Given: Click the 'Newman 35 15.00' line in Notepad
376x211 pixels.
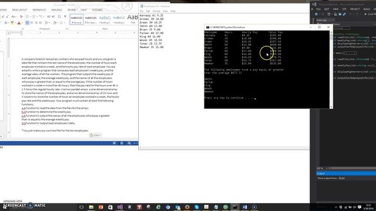Looking at the screenshot, I should [152, 47].
